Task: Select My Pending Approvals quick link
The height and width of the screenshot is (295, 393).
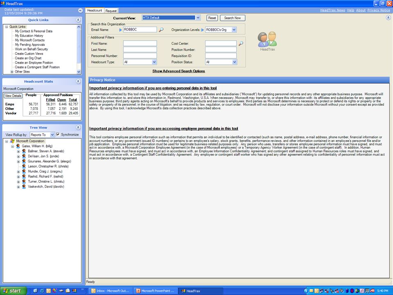Action: tap(30, 45)
